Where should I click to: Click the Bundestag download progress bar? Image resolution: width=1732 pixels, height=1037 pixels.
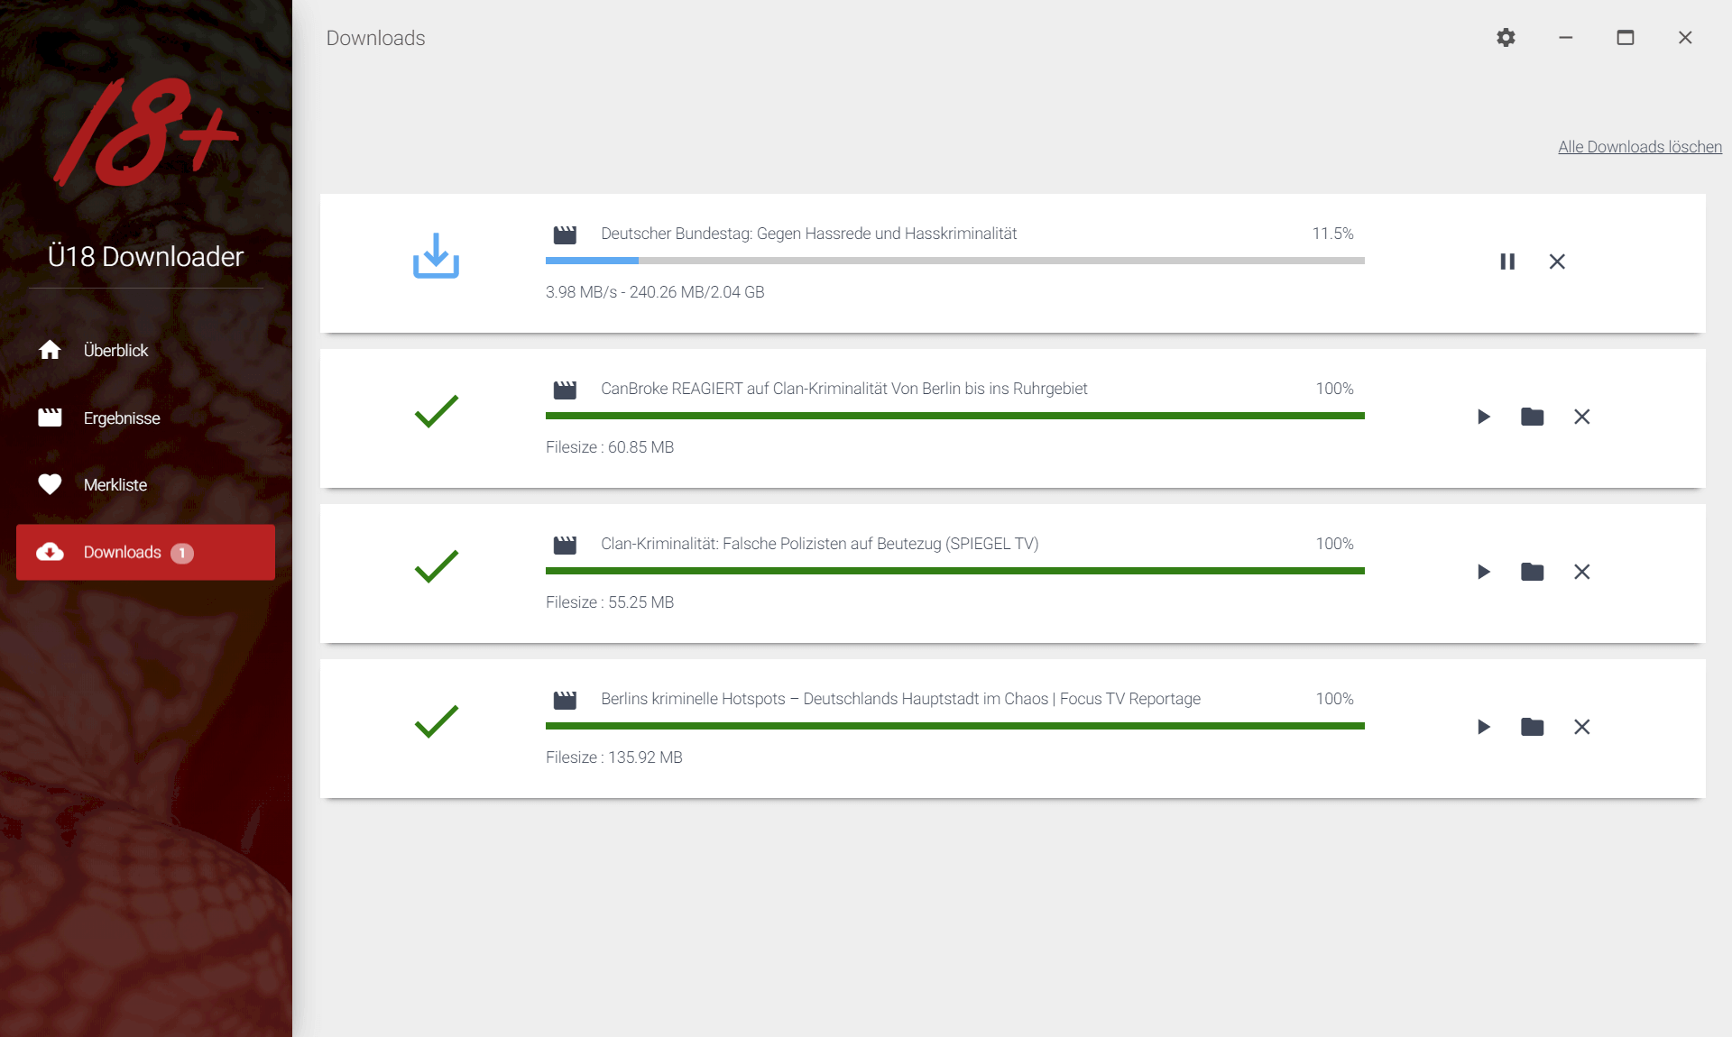click(954, 261)
